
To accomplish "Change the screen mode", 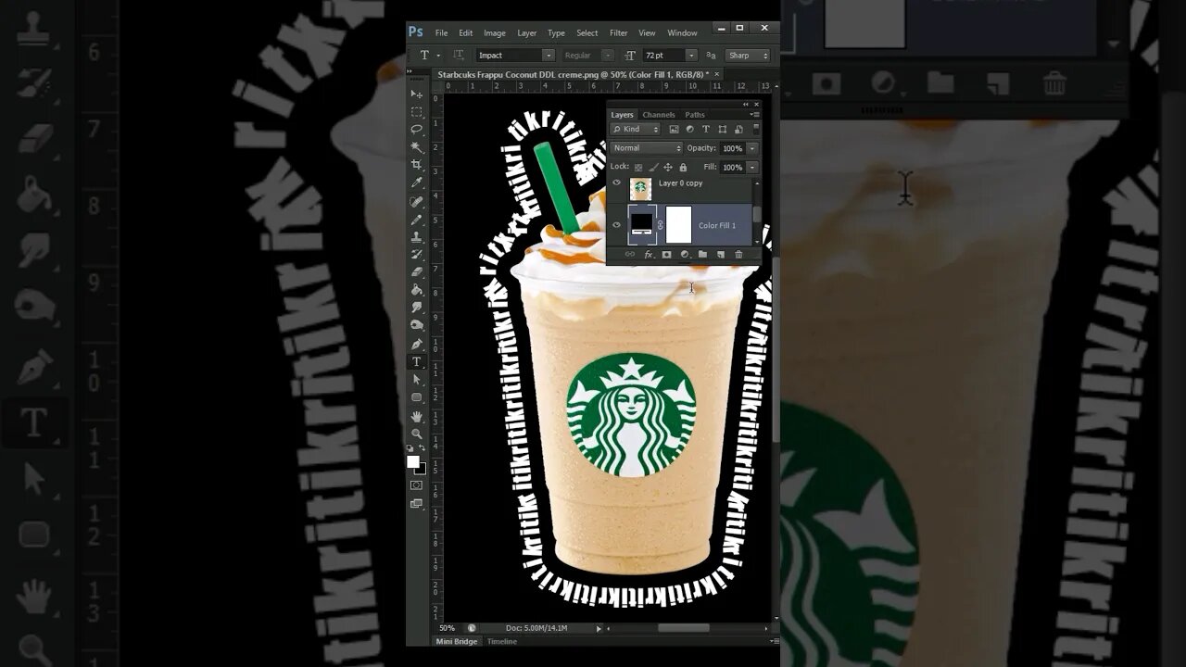I will pos(417,503).
